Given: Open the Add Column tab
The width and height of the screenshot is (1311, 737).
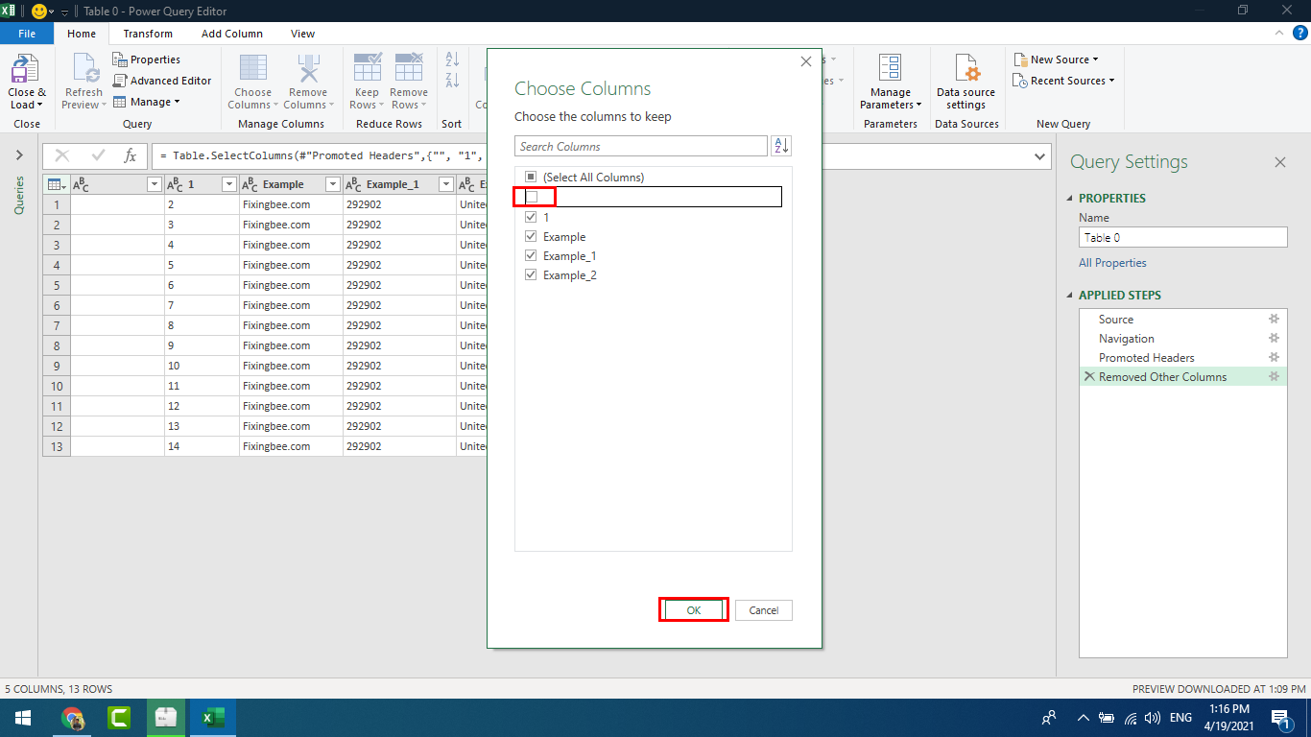Looking at the screenshot, I should pos(231,34).
